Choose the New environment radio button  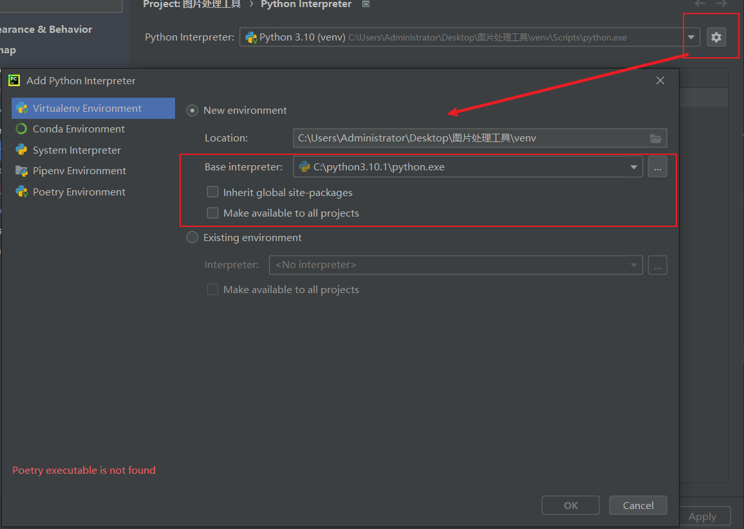coord(192,111)
